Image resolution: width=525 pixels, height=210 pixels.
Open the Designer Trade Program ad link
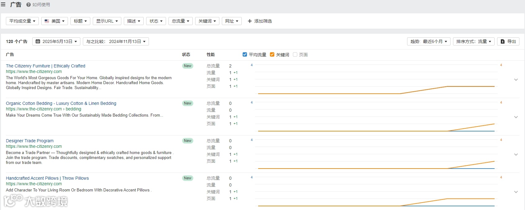pos(30,141)
